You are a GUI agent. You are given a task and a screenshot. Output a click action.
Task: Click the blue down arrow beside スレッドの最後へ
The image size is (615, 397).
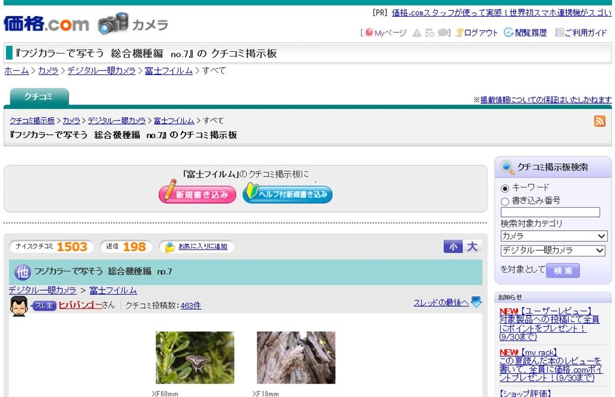tap(476, 302)
